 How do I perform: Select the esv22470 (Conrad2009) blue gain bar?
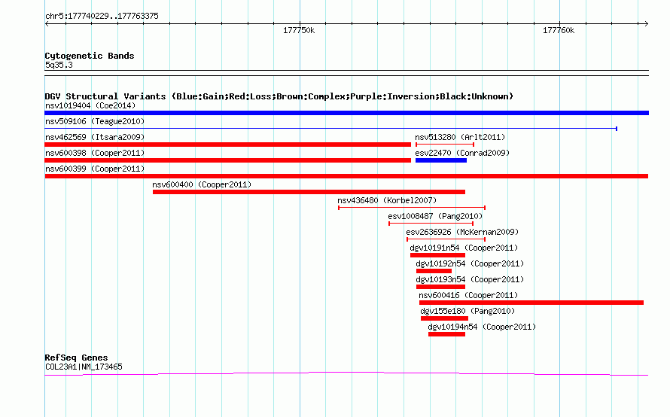pos(441,160)
